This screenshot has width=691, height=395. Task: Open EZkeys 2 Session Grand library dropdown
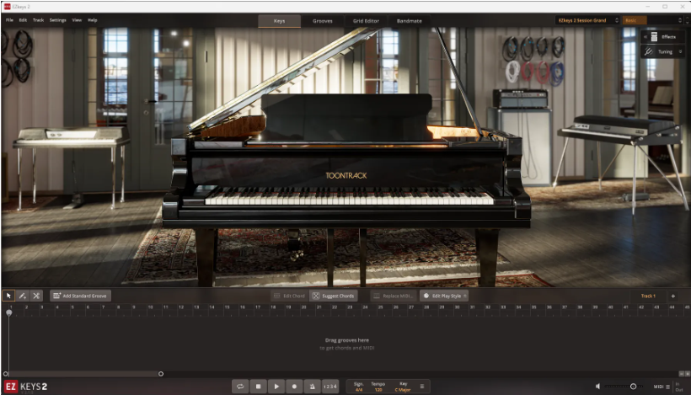[x=588, y=20]
